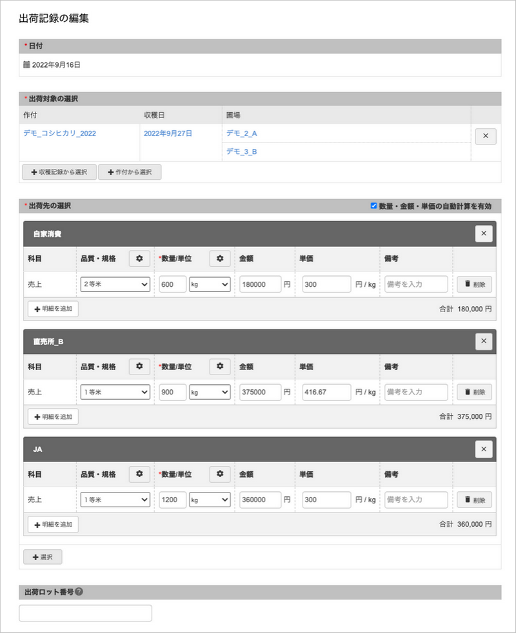Expand the kg unit dropdown in 直売所_B
This screenshot has height=633, width=516.
(x=210, y=392)
